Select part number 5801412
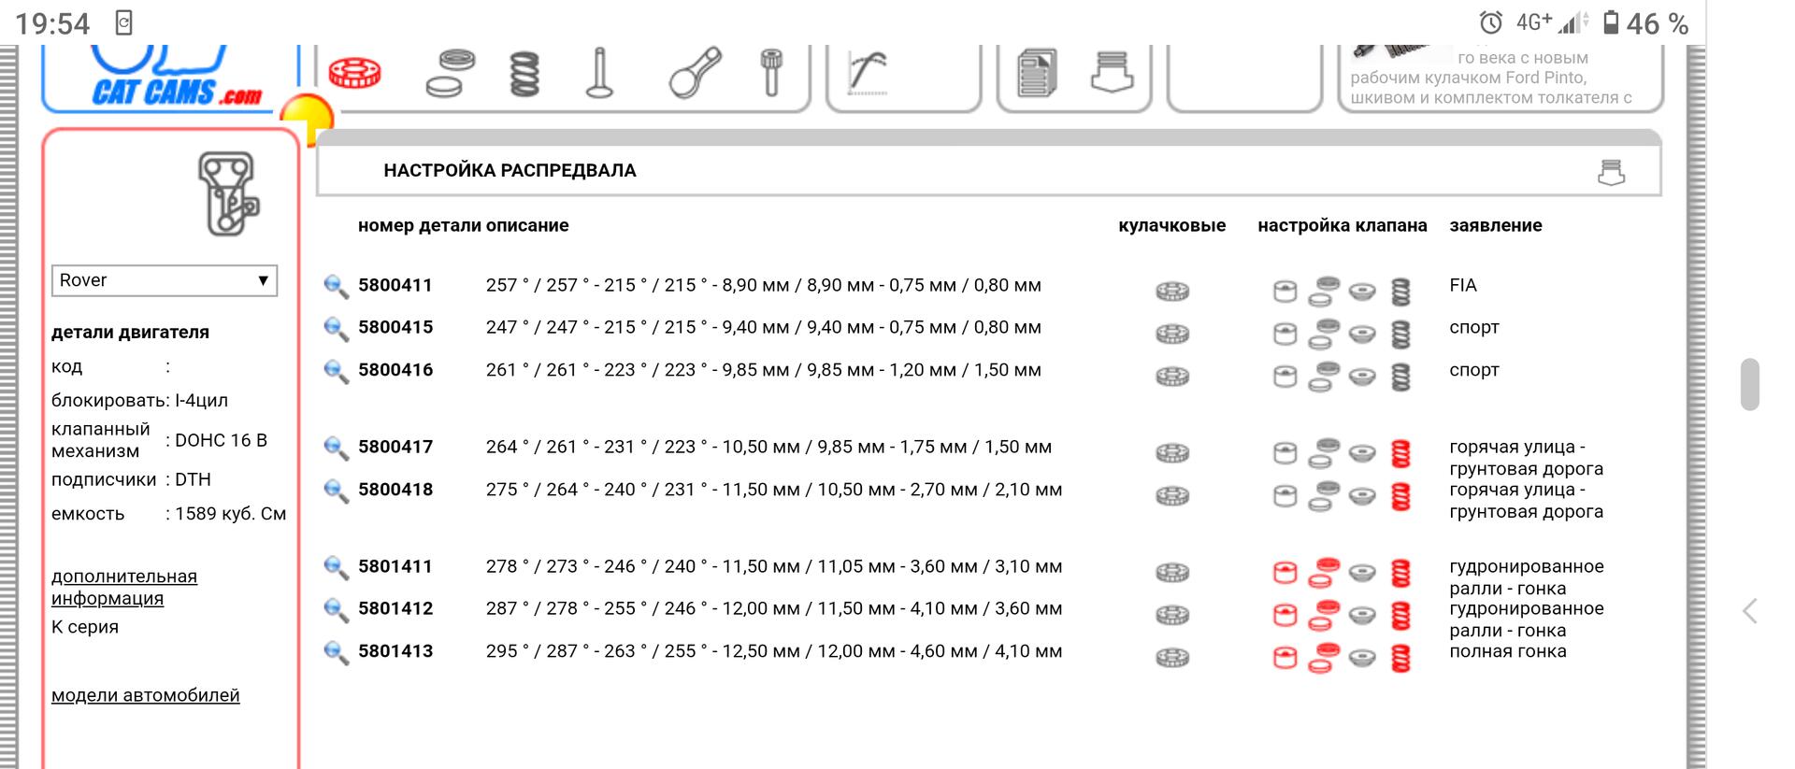 395,609
